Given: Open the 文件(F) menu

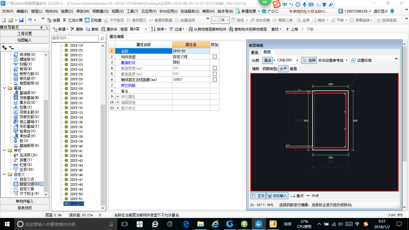Looking at the screenshot, I should tap(8, 11).
